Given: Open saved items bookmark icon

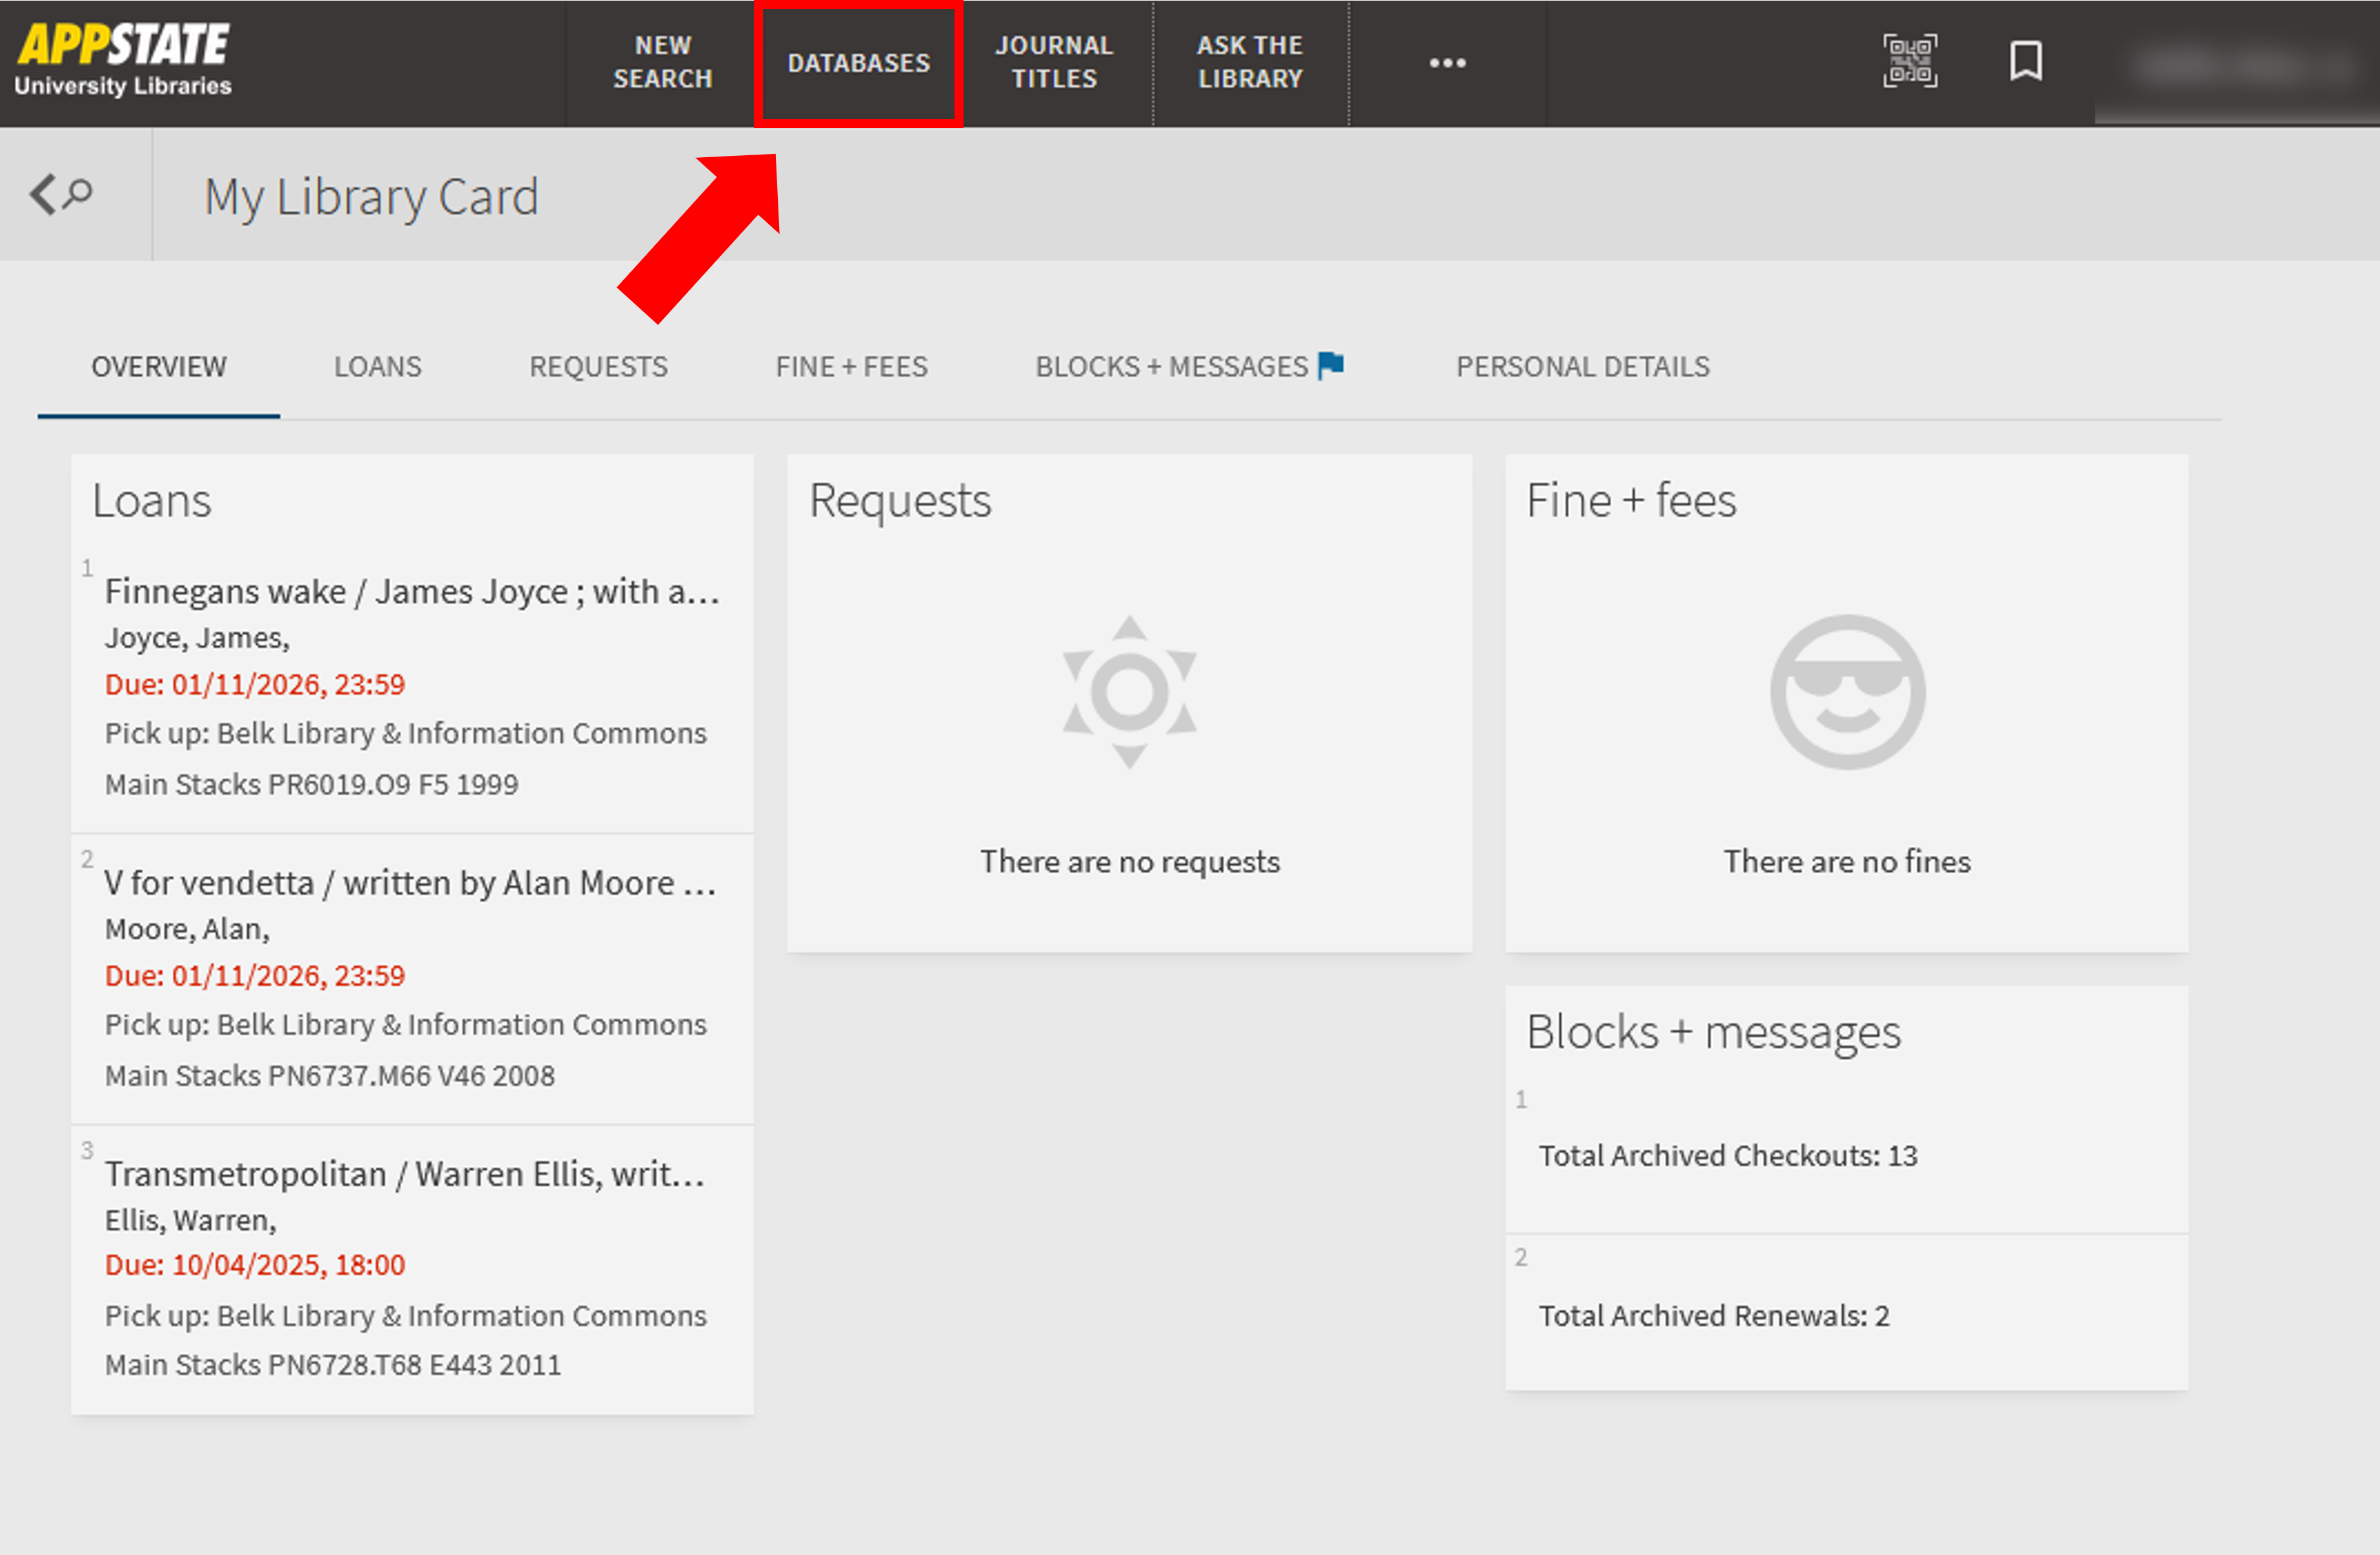Looking at the screenshot, I should tap(2025, 62).
